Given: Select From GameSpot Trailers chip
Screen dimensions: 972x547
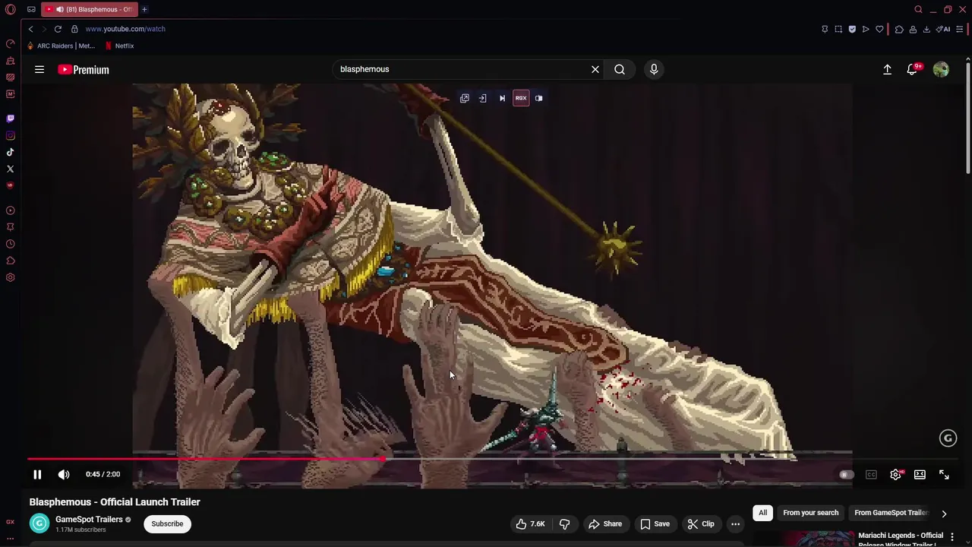Looking at the screenshot, I should 891,513.
